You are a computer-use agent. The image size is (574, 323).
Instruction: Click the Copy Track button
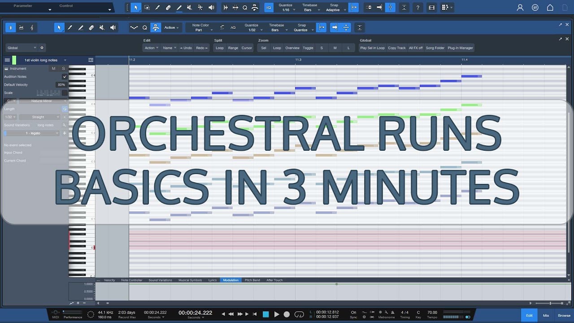397,48
